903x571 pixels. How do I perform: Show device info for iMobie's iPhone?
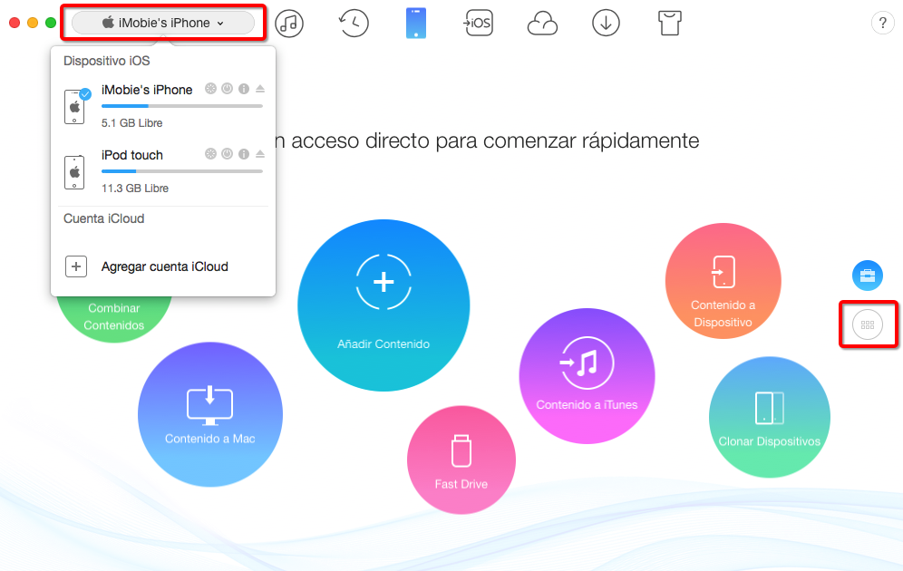coord(244,89)
